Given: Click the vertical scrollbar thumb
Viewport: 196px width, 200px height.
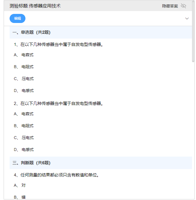Looking at the screenshot, I should point(193,31).
